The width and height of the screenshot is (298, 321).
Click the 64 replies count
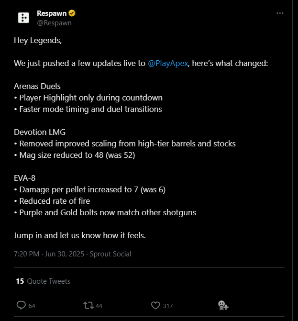[32, 306]
